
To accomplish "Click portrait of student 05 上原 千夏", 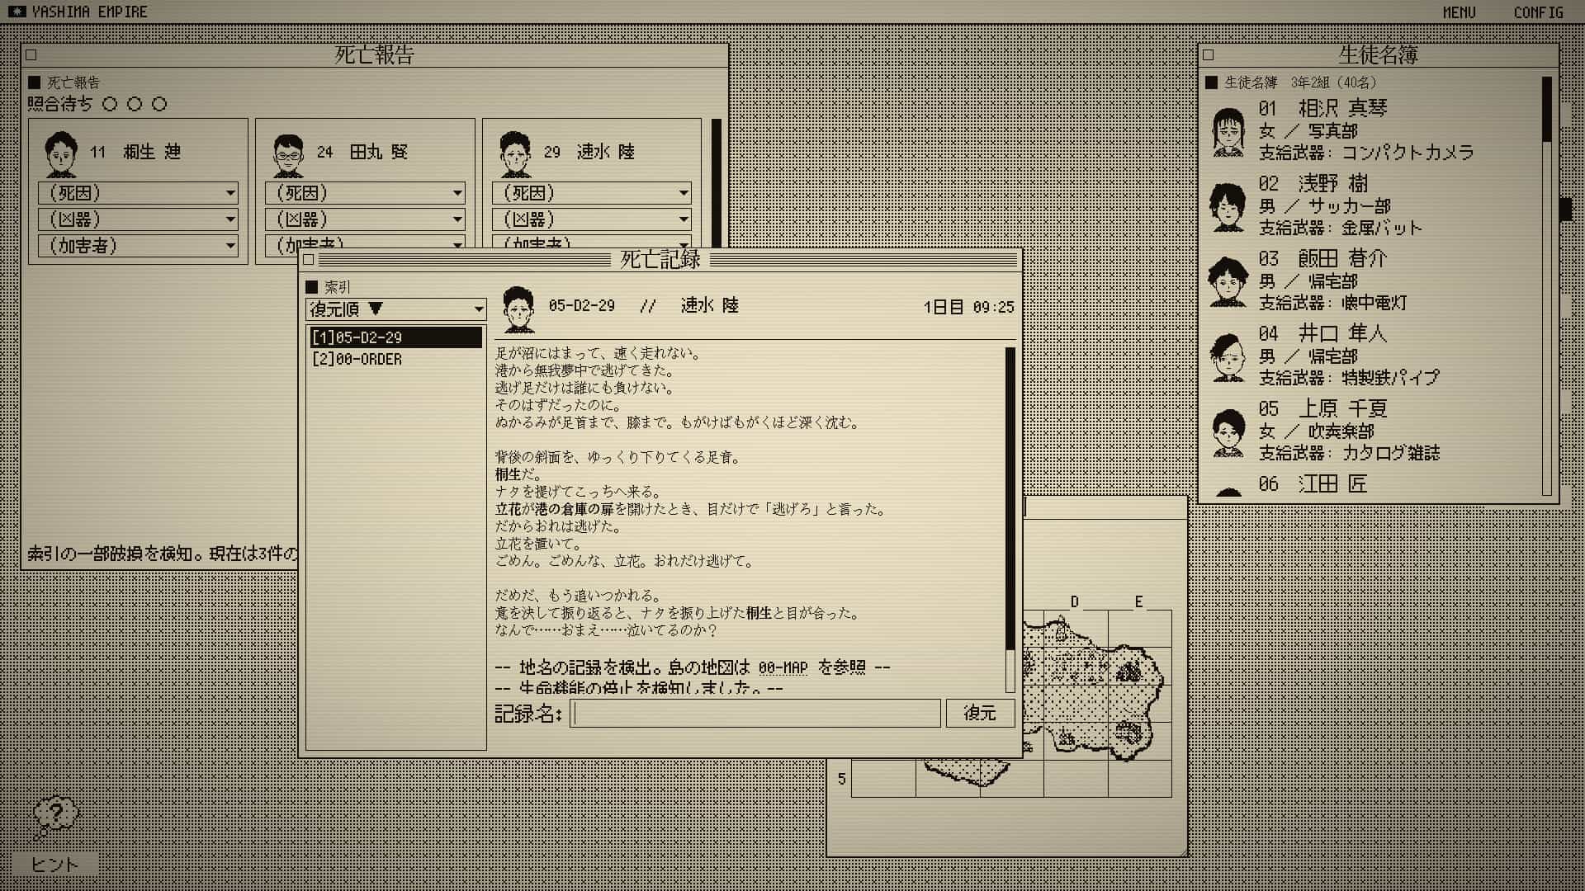I will (1228, 431).
